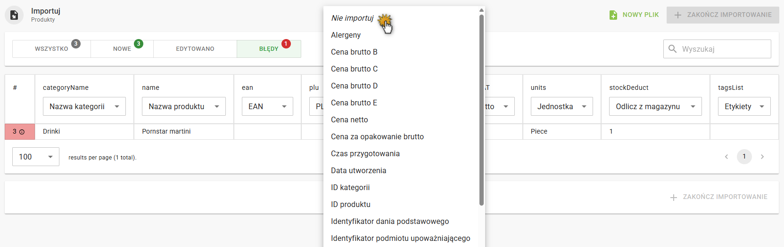
Task: Click the magnifier icon in search box
Action: pyautogui.click(x=673, y=49)
